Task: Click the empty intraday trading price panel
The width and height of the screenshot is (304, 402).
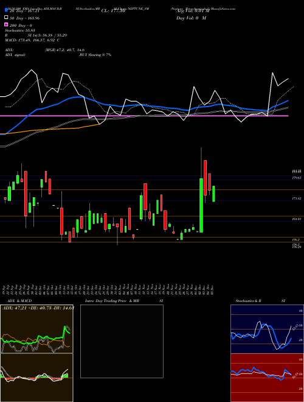Action: point(122,341)
